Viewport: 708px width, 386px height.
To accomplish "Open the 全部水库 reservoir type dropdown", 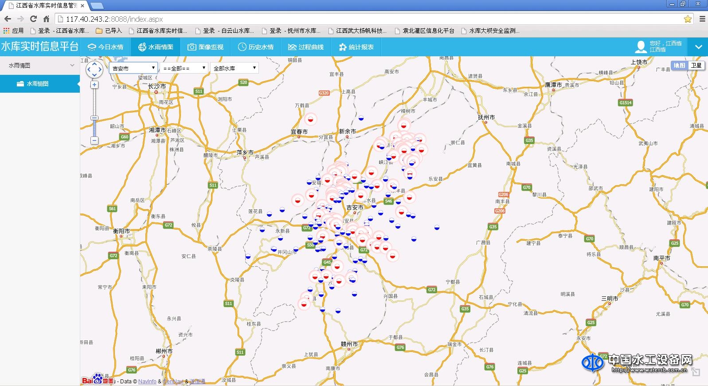I will pyautogui.click(x=235, y=68).
